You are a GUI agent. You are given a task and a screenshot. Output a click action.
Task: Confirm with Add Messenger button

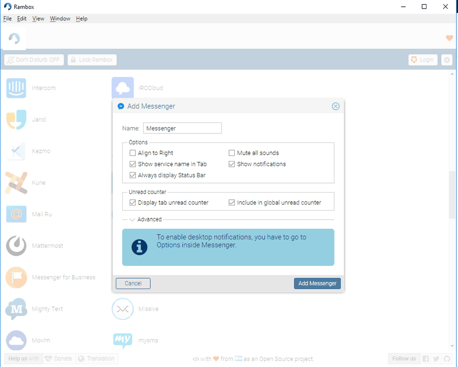click(x=317, y=283)
